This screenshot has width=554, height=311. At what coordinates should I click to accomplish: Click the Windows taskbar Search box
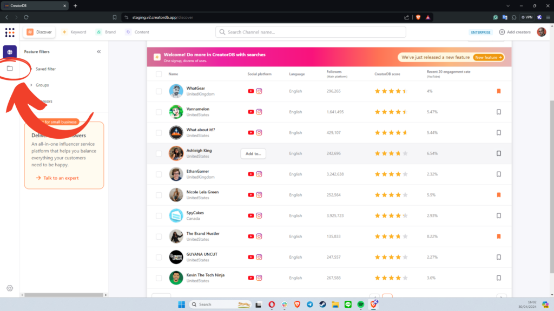coord(220,305)
